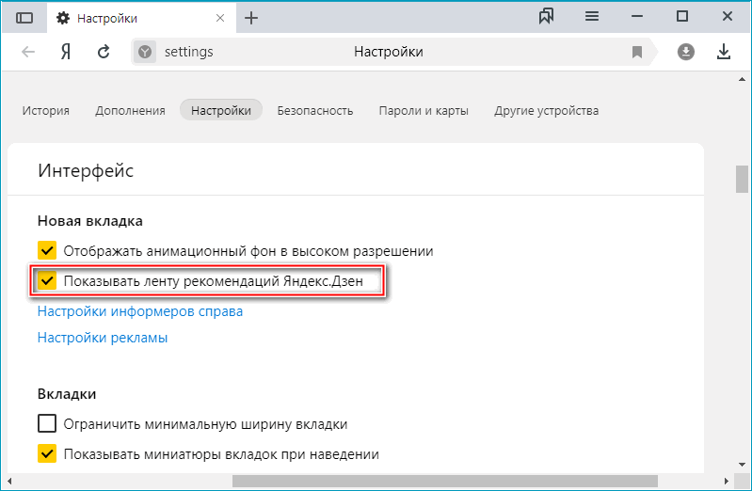This screenshot has width=752, height=491.
Task: Open Yandex home via Я icon
Action: click(x=66, y=52)
